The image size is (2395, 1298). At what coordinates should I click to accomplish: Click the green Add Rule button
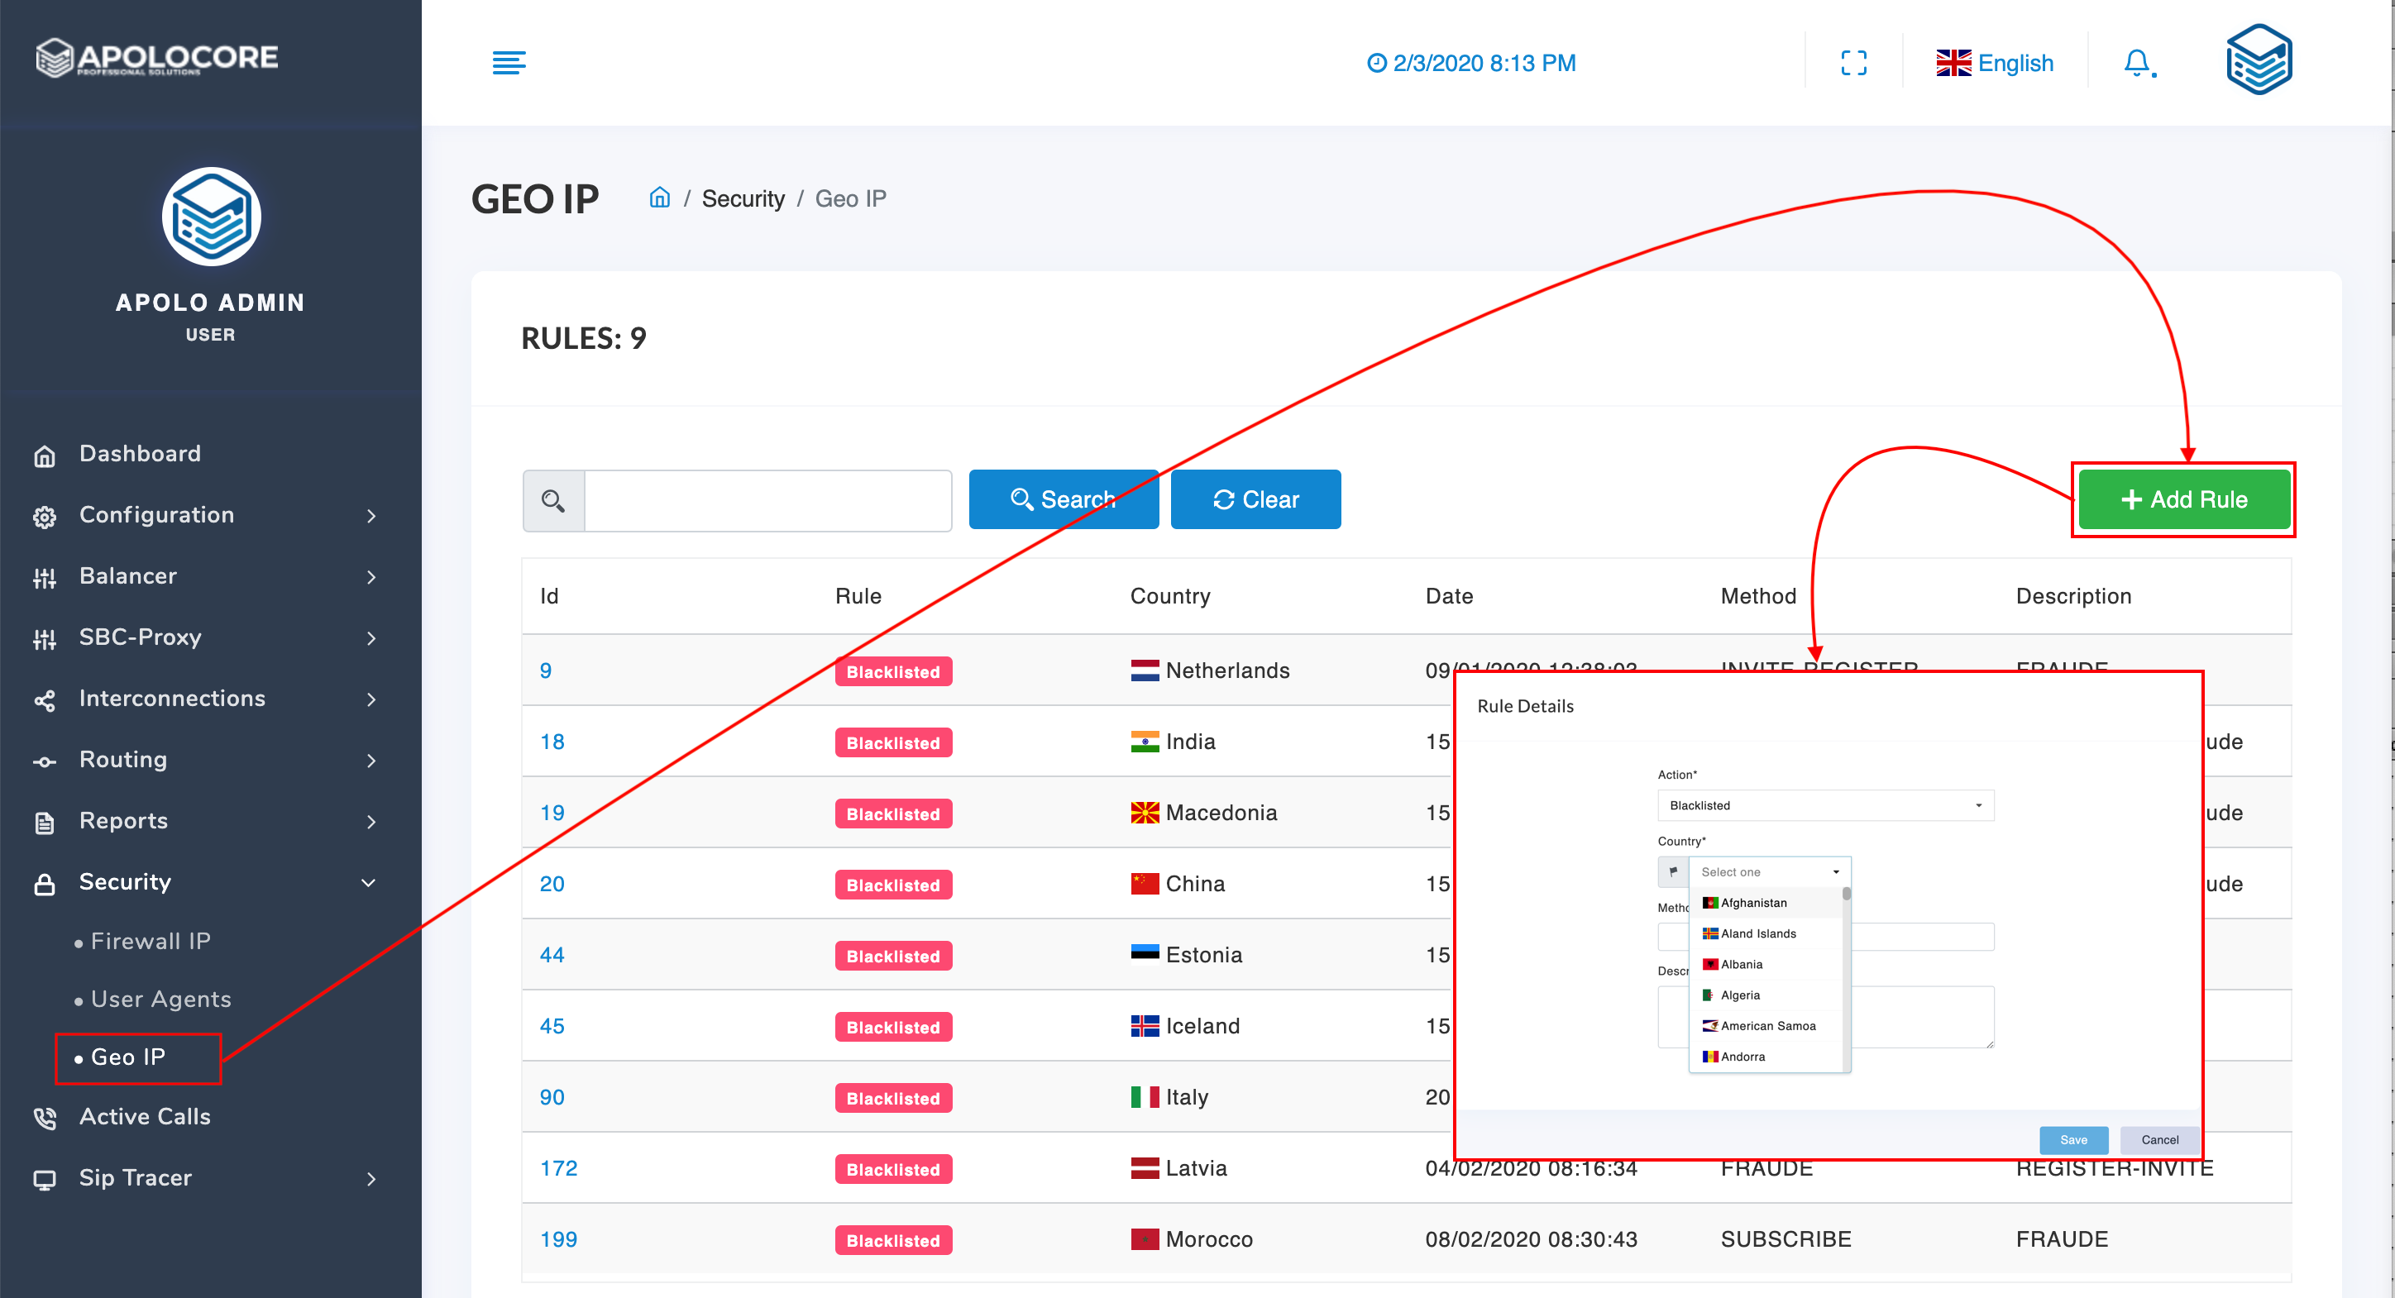(x=2183, y=499)
